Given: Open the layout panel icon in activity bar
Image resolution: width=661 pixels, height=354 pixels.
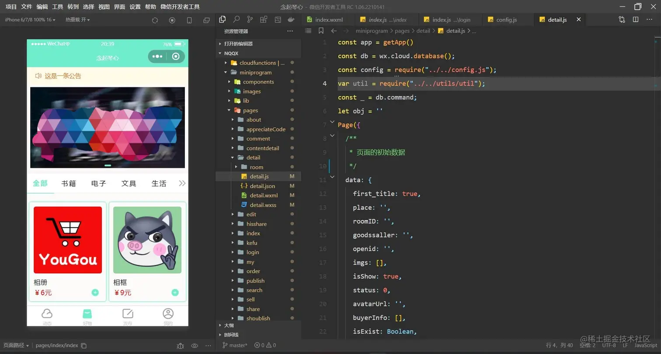Looking at the screenshot, I should click(278, 19).
